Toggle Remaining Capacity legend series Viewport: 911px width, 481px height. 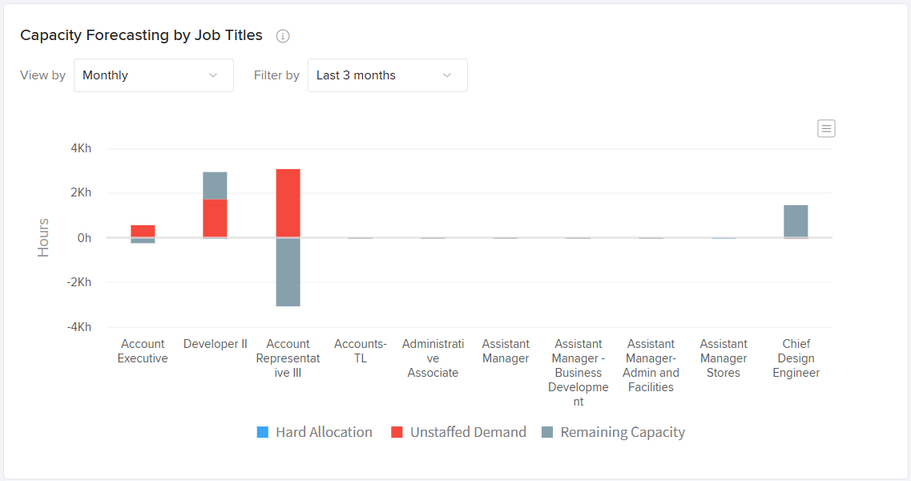[623, 432]
